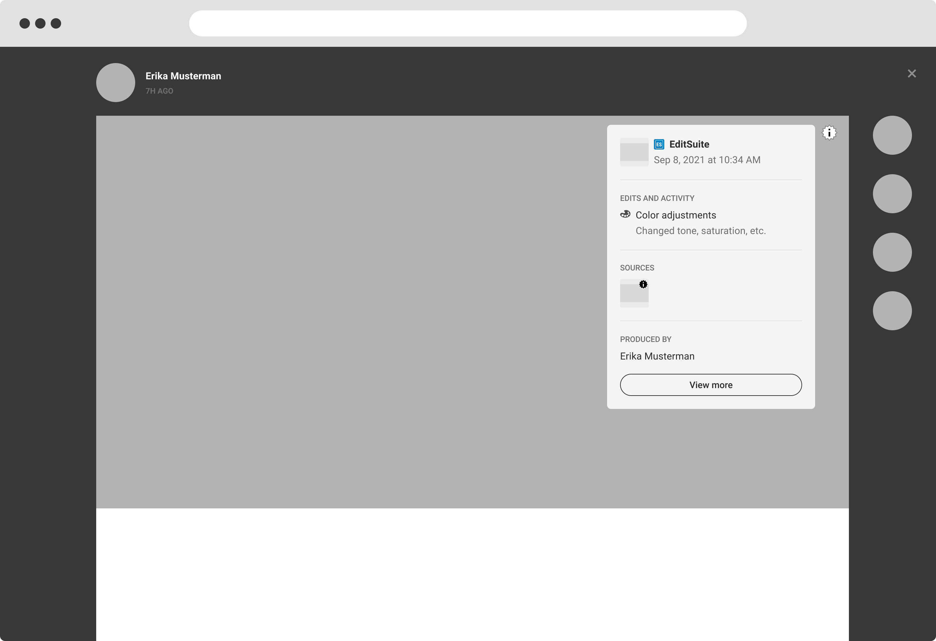Click the 'Sep 8, 2021 at 10:34 AM' timestamp
This screenshot has width=936, height=641.
[707, 160]
